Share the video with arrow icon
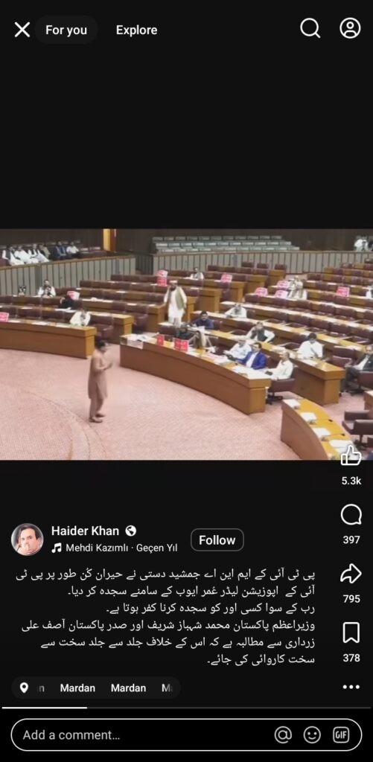Screen dimensions: 373x762 point(351,574)
